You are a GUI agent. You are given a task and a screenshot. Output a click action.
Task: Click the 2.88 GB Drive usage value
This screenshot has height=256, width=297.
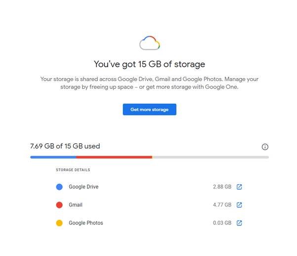pyautogui.click(x=222, y=187)
